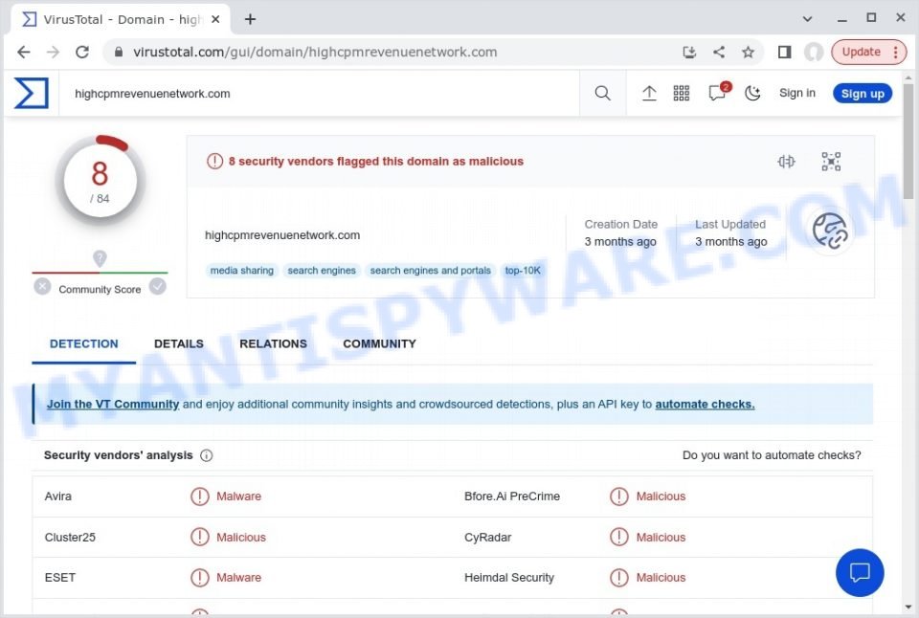Switch to the DETECTION tab
This screenshot has height=618, width=919.
pos(84,343)
